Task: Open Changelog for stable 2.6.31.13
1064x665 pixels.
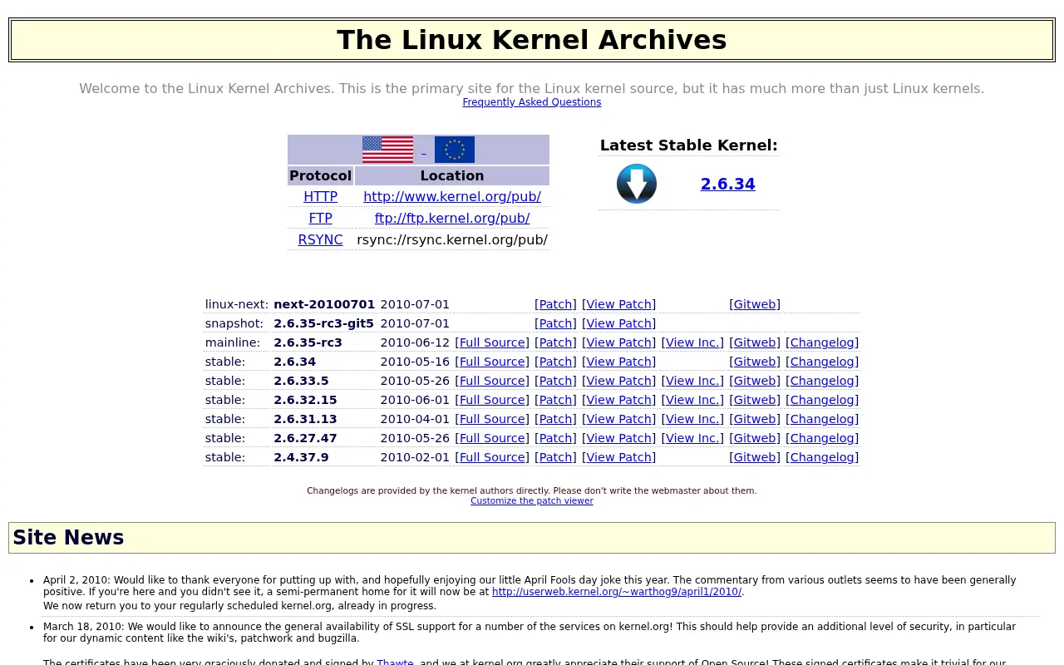Action: (x=822, y=419)
